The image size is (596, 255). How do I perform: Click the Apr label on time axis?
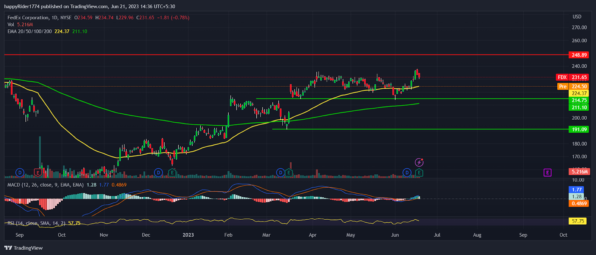pyautogui.click(x=313, y=235)
